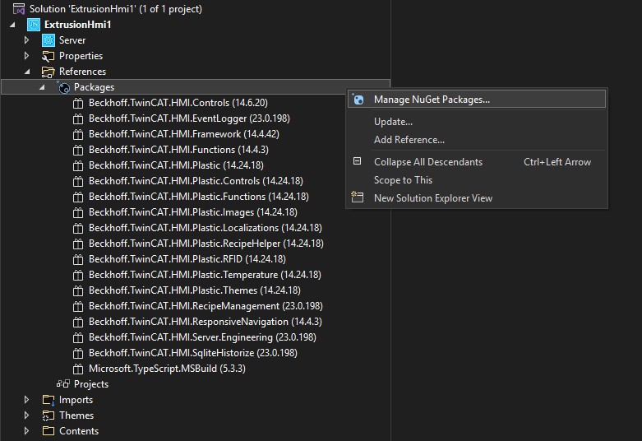
Task: Click package icon beside ResponsiveNavigation
Action: [78, 323]
